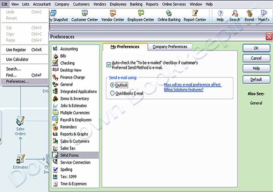Screen dimensions: 273x192
Task: Click the Default button
Action: [x=256, y=79]
